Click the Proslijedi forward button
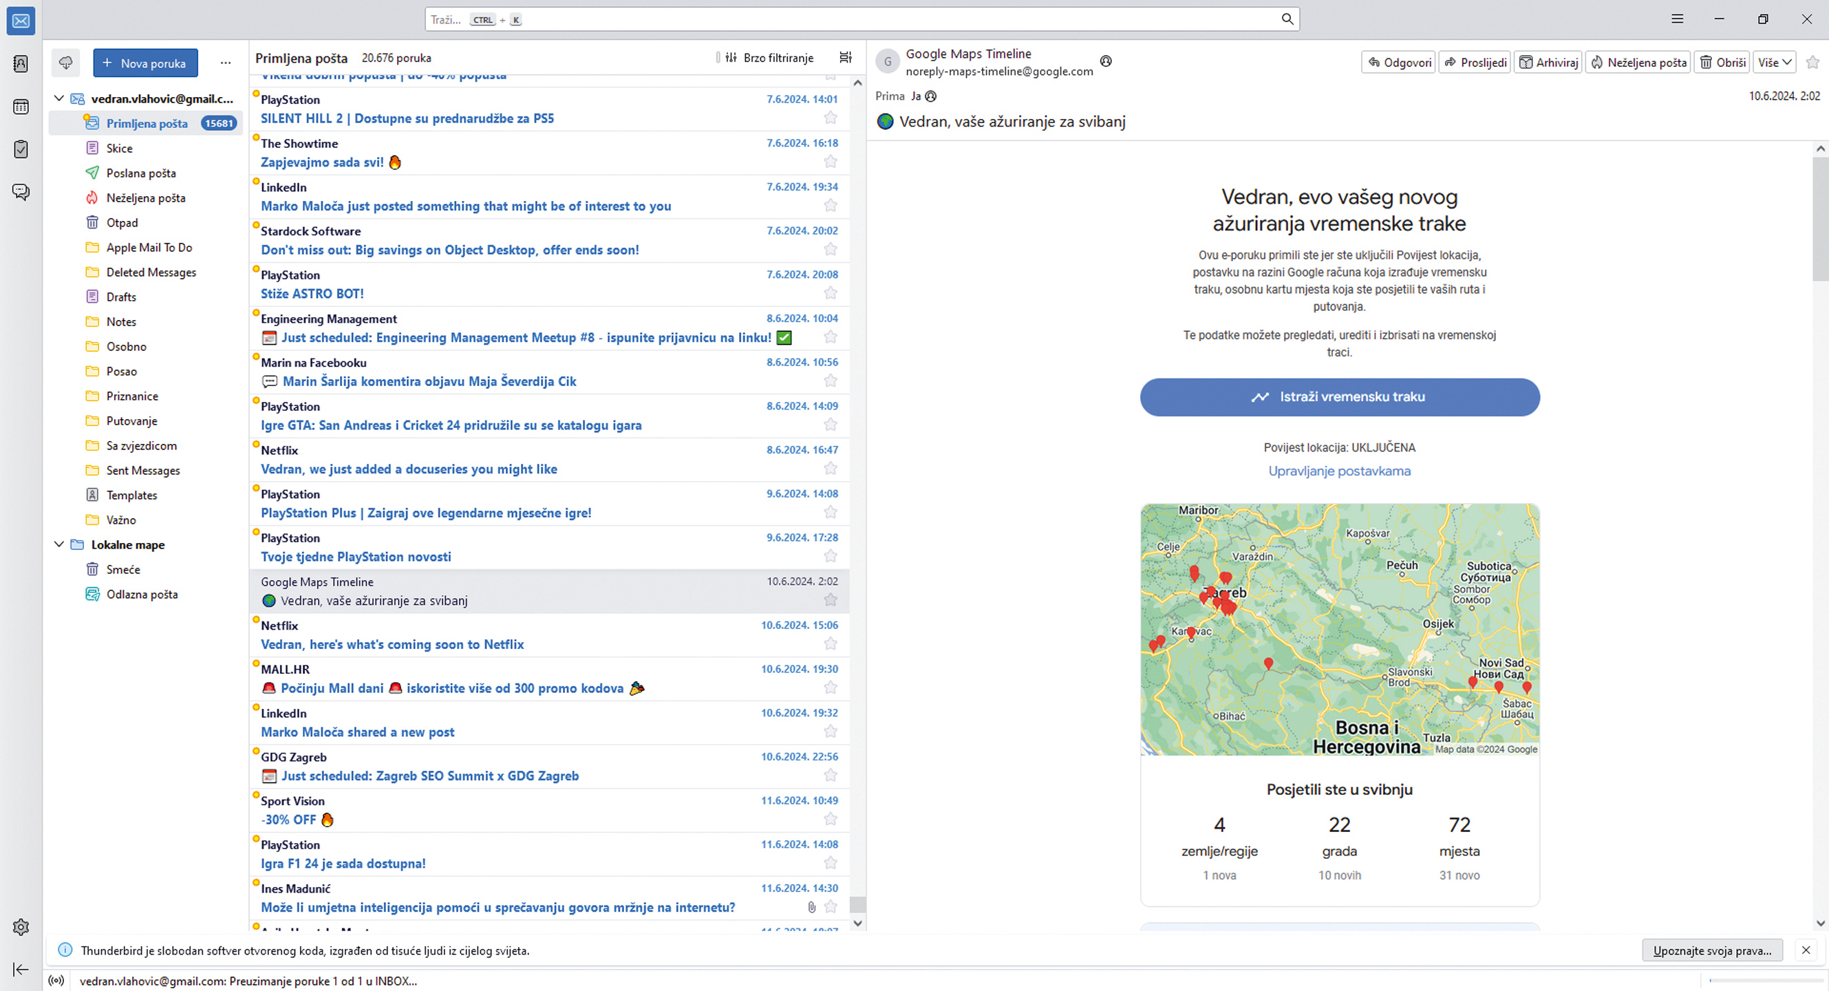The image size is (1829, 991). click(x=1475, y=63)
